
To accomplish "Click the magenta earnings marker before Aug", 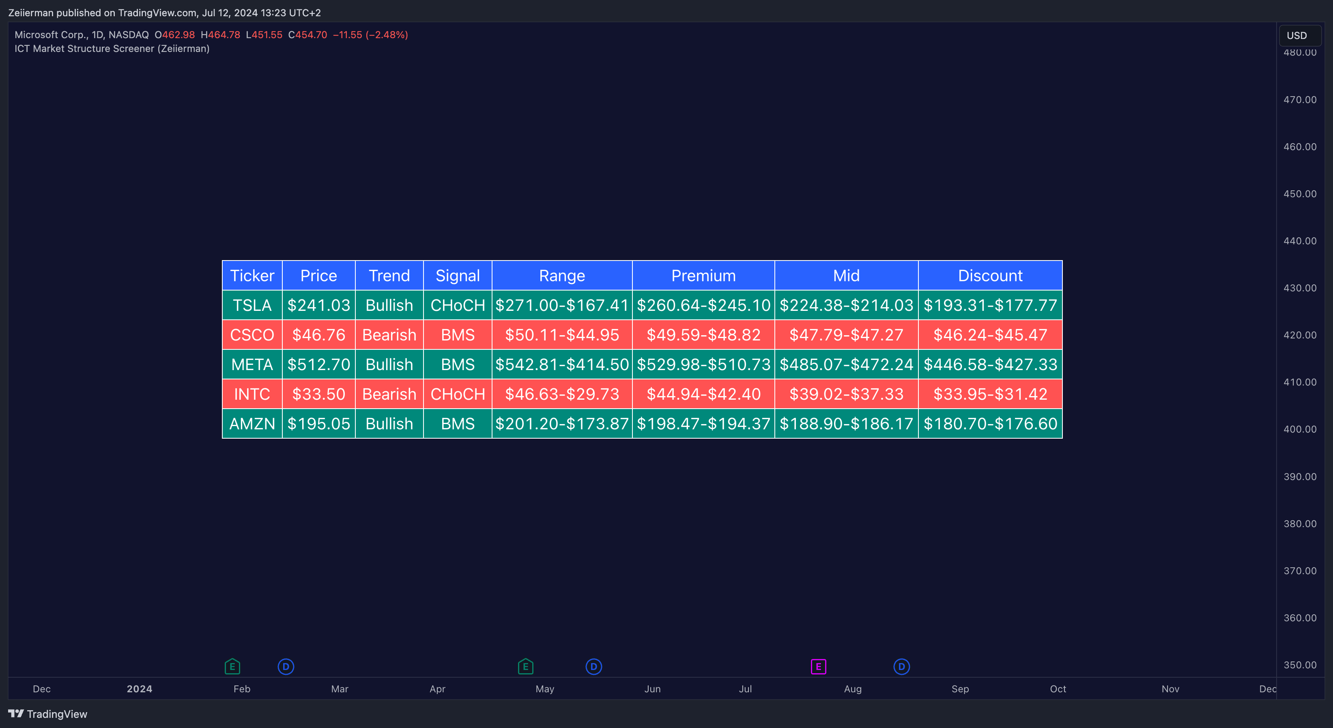I will (x=818, y=666).
